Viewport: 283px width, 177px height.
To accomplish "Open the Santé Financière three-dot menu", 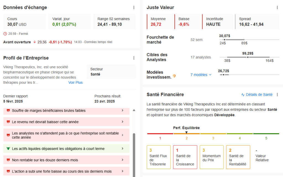I will [x=277, y=95].
